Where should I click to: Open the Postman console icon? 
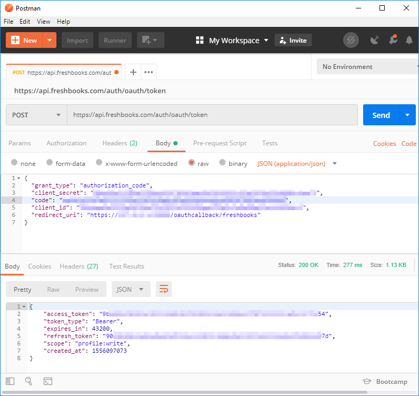(x=48, y=381)
